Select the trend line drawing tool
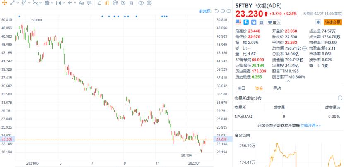This screenshot has height=167, width=344. pyautogui.click(x=12, y=3)
